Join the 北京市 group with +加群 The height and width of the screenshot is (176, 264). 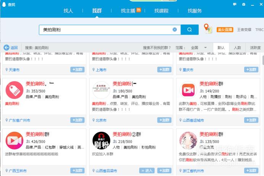(x=164, y=120)
